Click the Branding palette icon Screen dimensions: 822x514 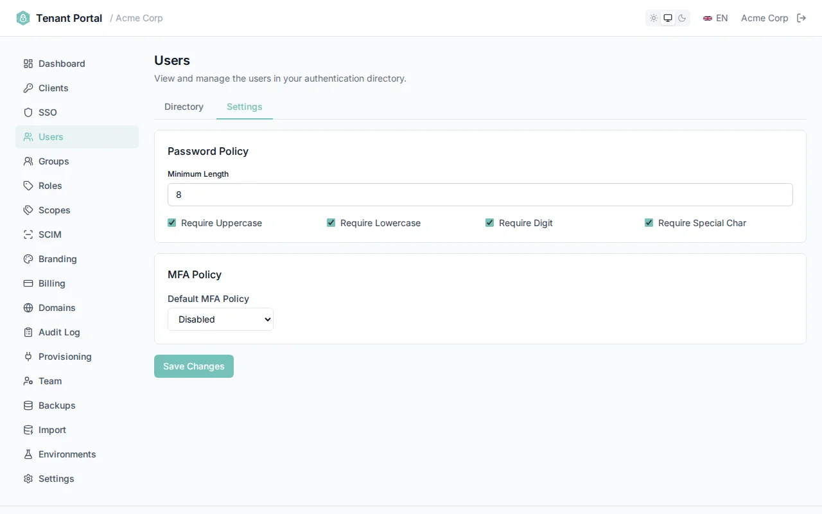pyautogui.click(x=28, y=259)
